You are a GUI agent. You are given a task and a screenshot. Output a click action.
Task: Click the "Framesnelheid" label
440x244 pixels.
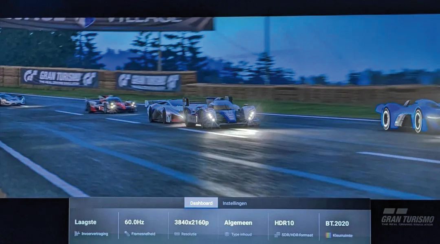click(x=143, y=234)
